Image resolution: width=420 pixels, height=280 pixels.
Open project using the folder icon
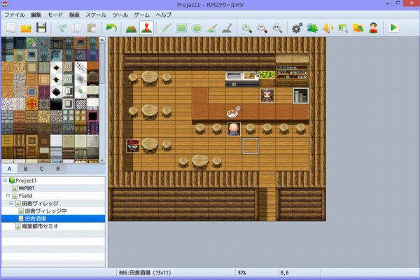point(26,28)
